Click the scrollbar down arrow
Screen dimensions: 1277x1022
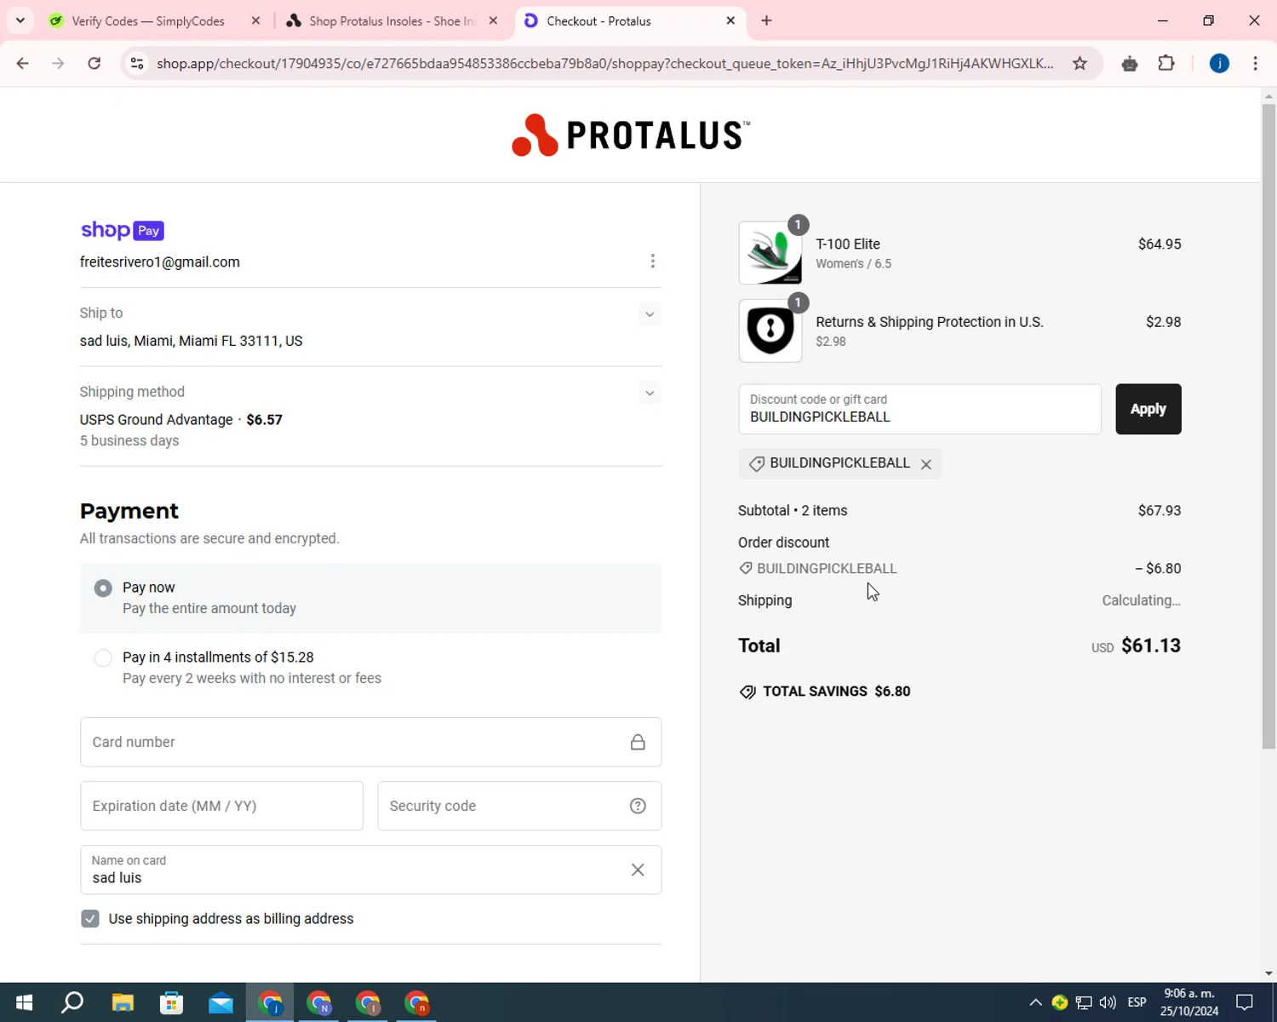(x=1268, y=973)
